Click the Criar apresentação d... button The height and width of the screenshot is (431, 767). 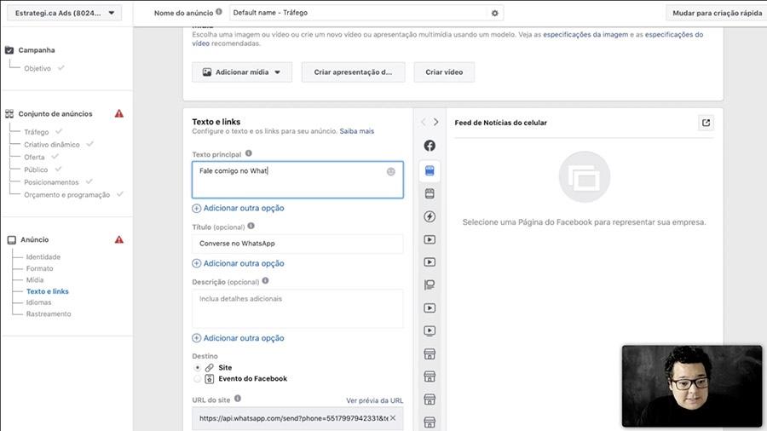coord(353,72)
